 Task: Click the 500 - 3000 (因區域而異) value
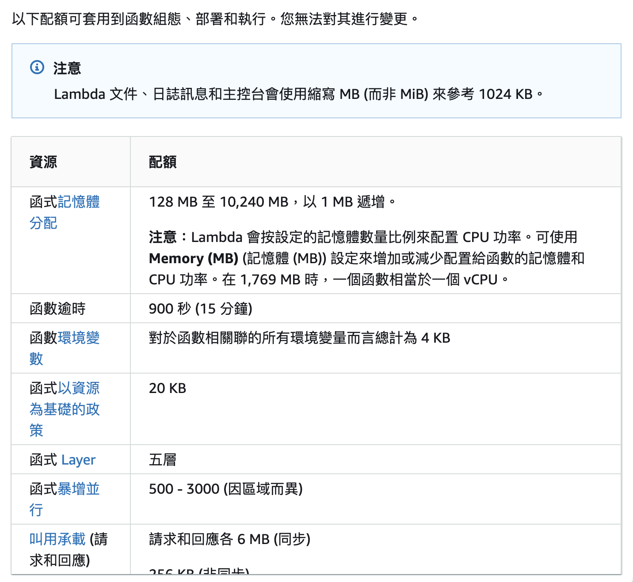(225, 489)
